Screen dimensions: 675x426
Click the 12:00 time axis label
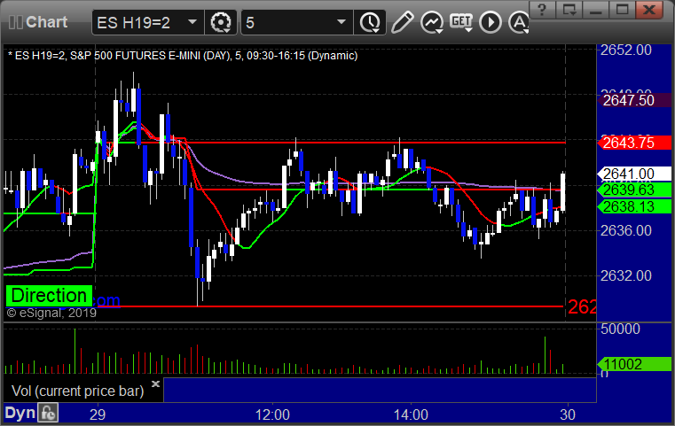272,414
